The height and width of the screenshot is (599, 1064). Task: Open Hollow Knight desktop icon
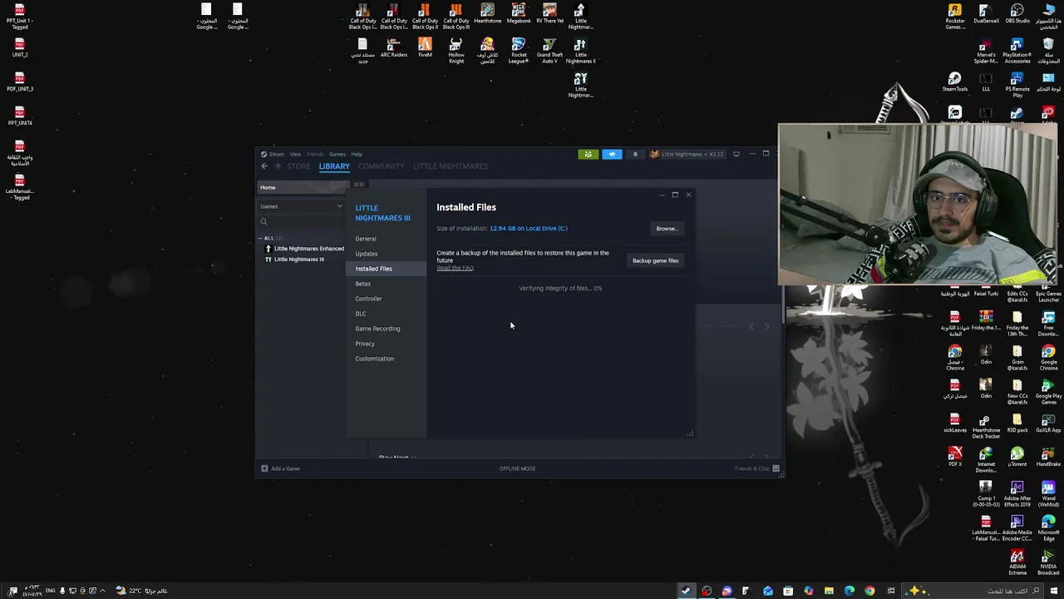pyautogui.click(x=456, y=51)
